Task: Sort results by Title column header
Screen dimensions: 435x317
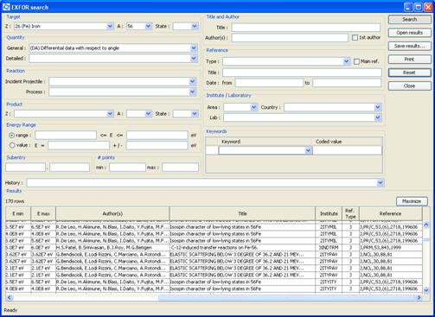Action: click(242, 213)
